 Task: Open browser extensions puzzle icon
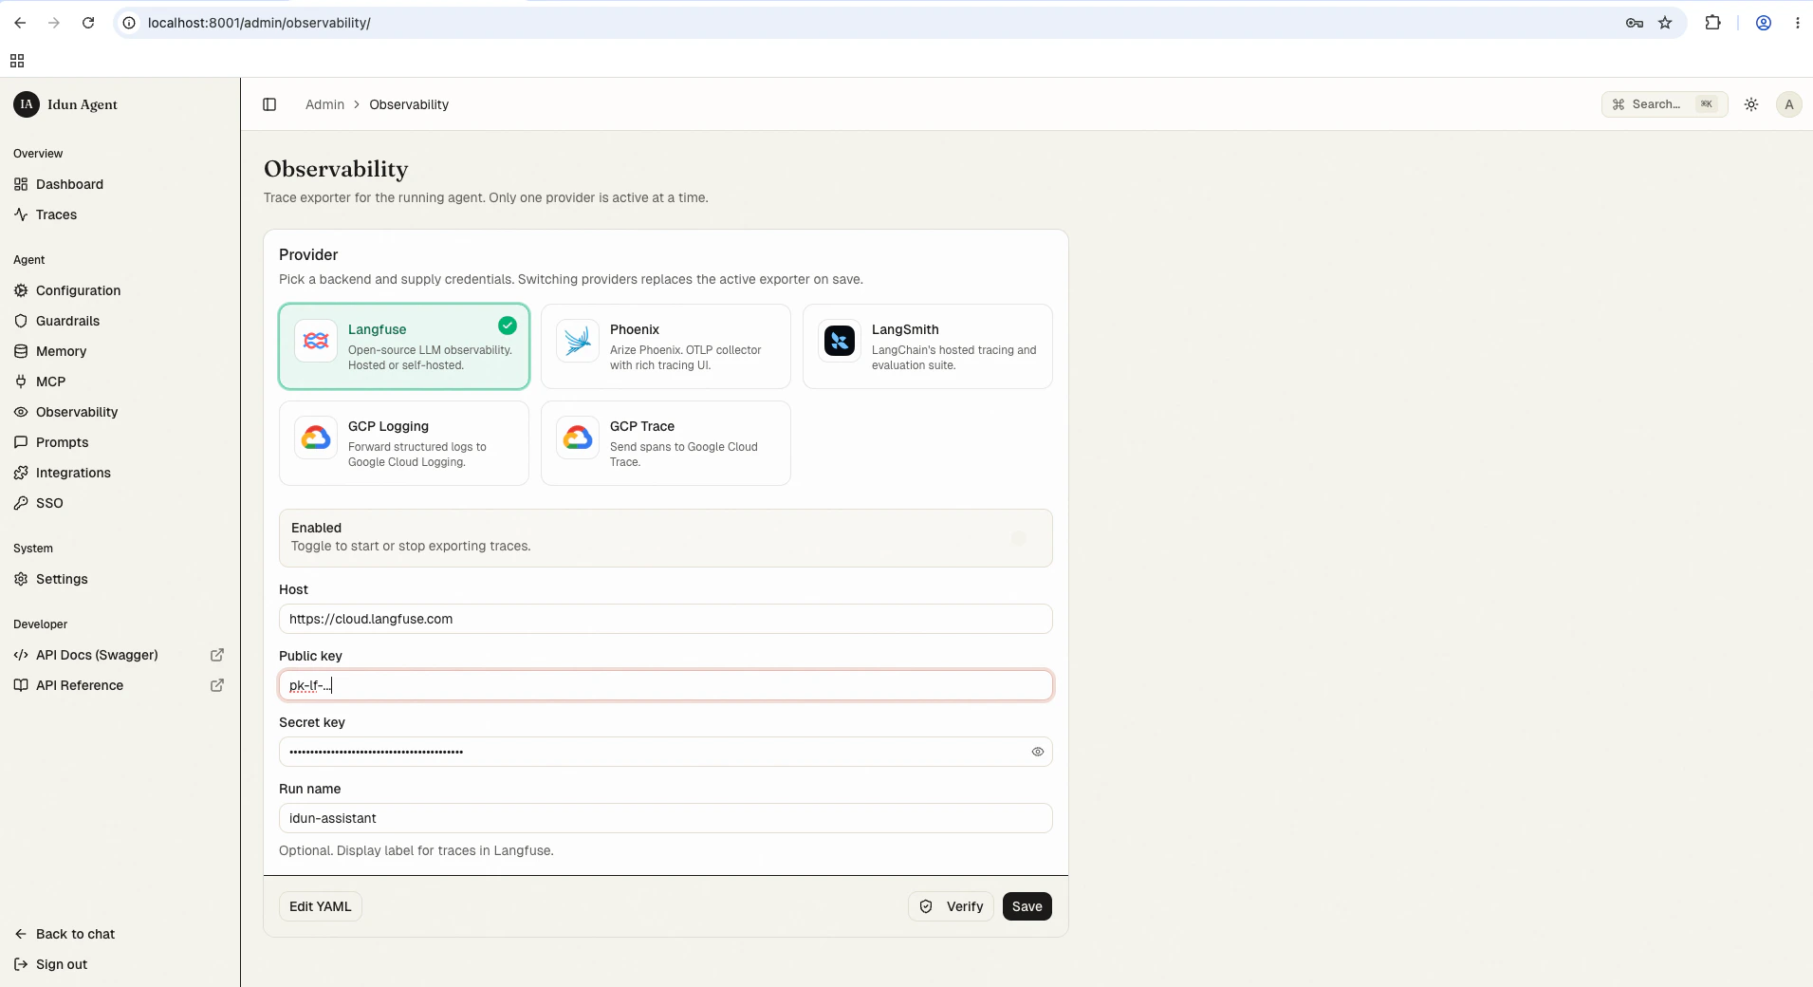[1712, 23]
